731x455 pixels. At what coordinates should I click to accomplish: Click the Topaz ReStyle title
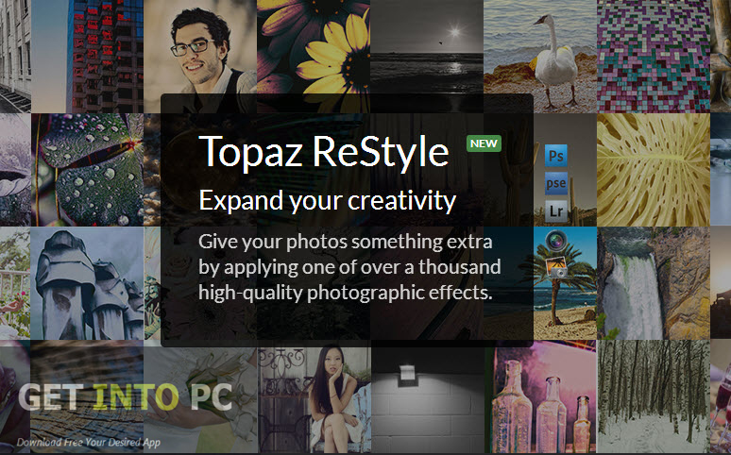coord(324,152)
